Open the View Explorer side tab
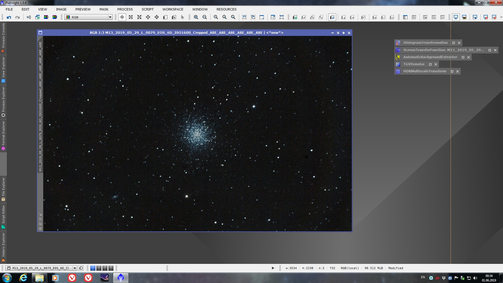 [3, 70]
